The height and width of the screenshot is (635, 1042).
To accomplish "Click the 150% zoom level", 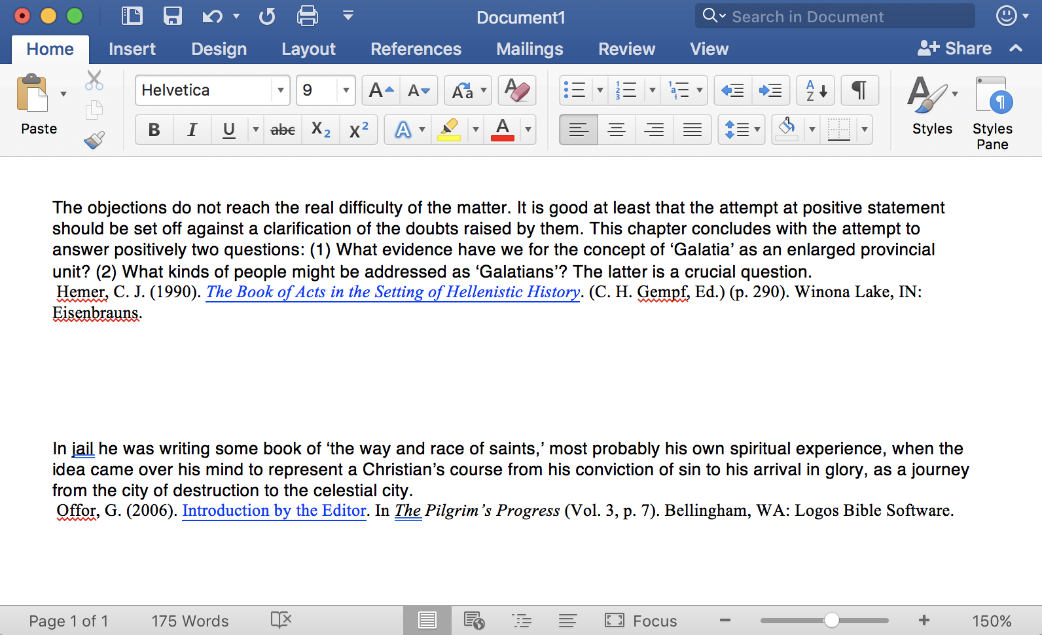I will click(992, 621).
